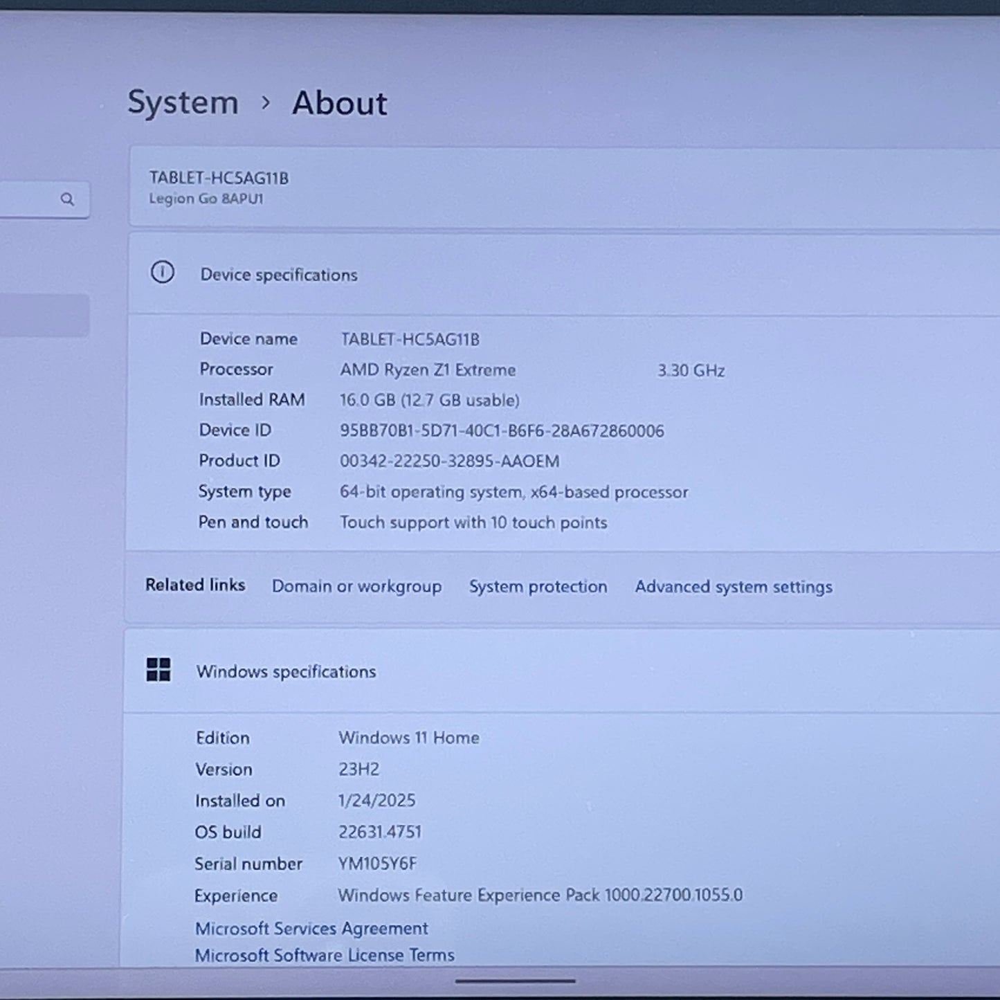
Task: Click the Windows logo icon beside Windows specifications
Action: click(158, 670)
